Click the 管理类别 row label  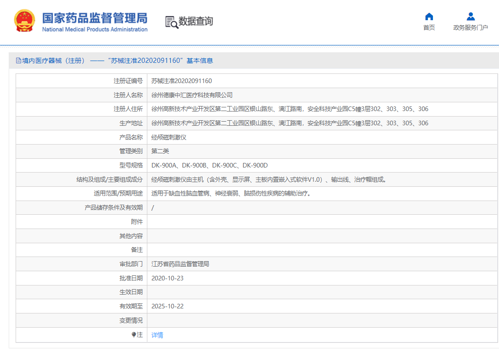point(131,151)
